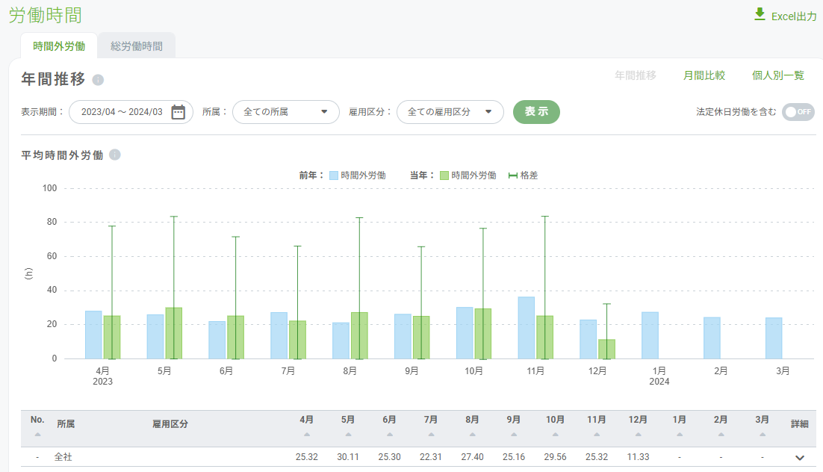Click the Excel出力 download icon
The image size is (823, 472).
point(760,15)
